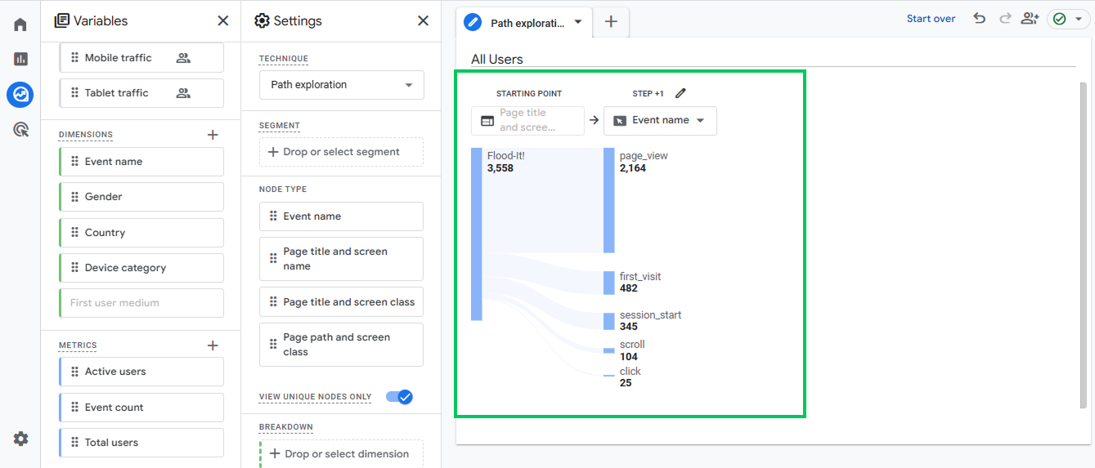Add a new exploration tab
Viewport: 1095px width, 468px height.
[x=611, y=22]
